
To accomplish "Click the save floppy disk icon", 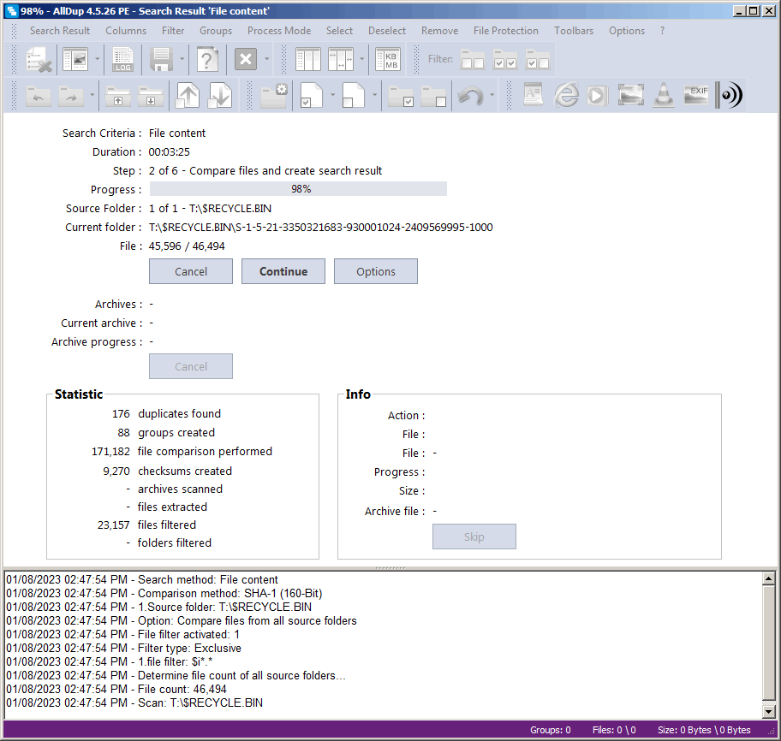I will (161, 60).
